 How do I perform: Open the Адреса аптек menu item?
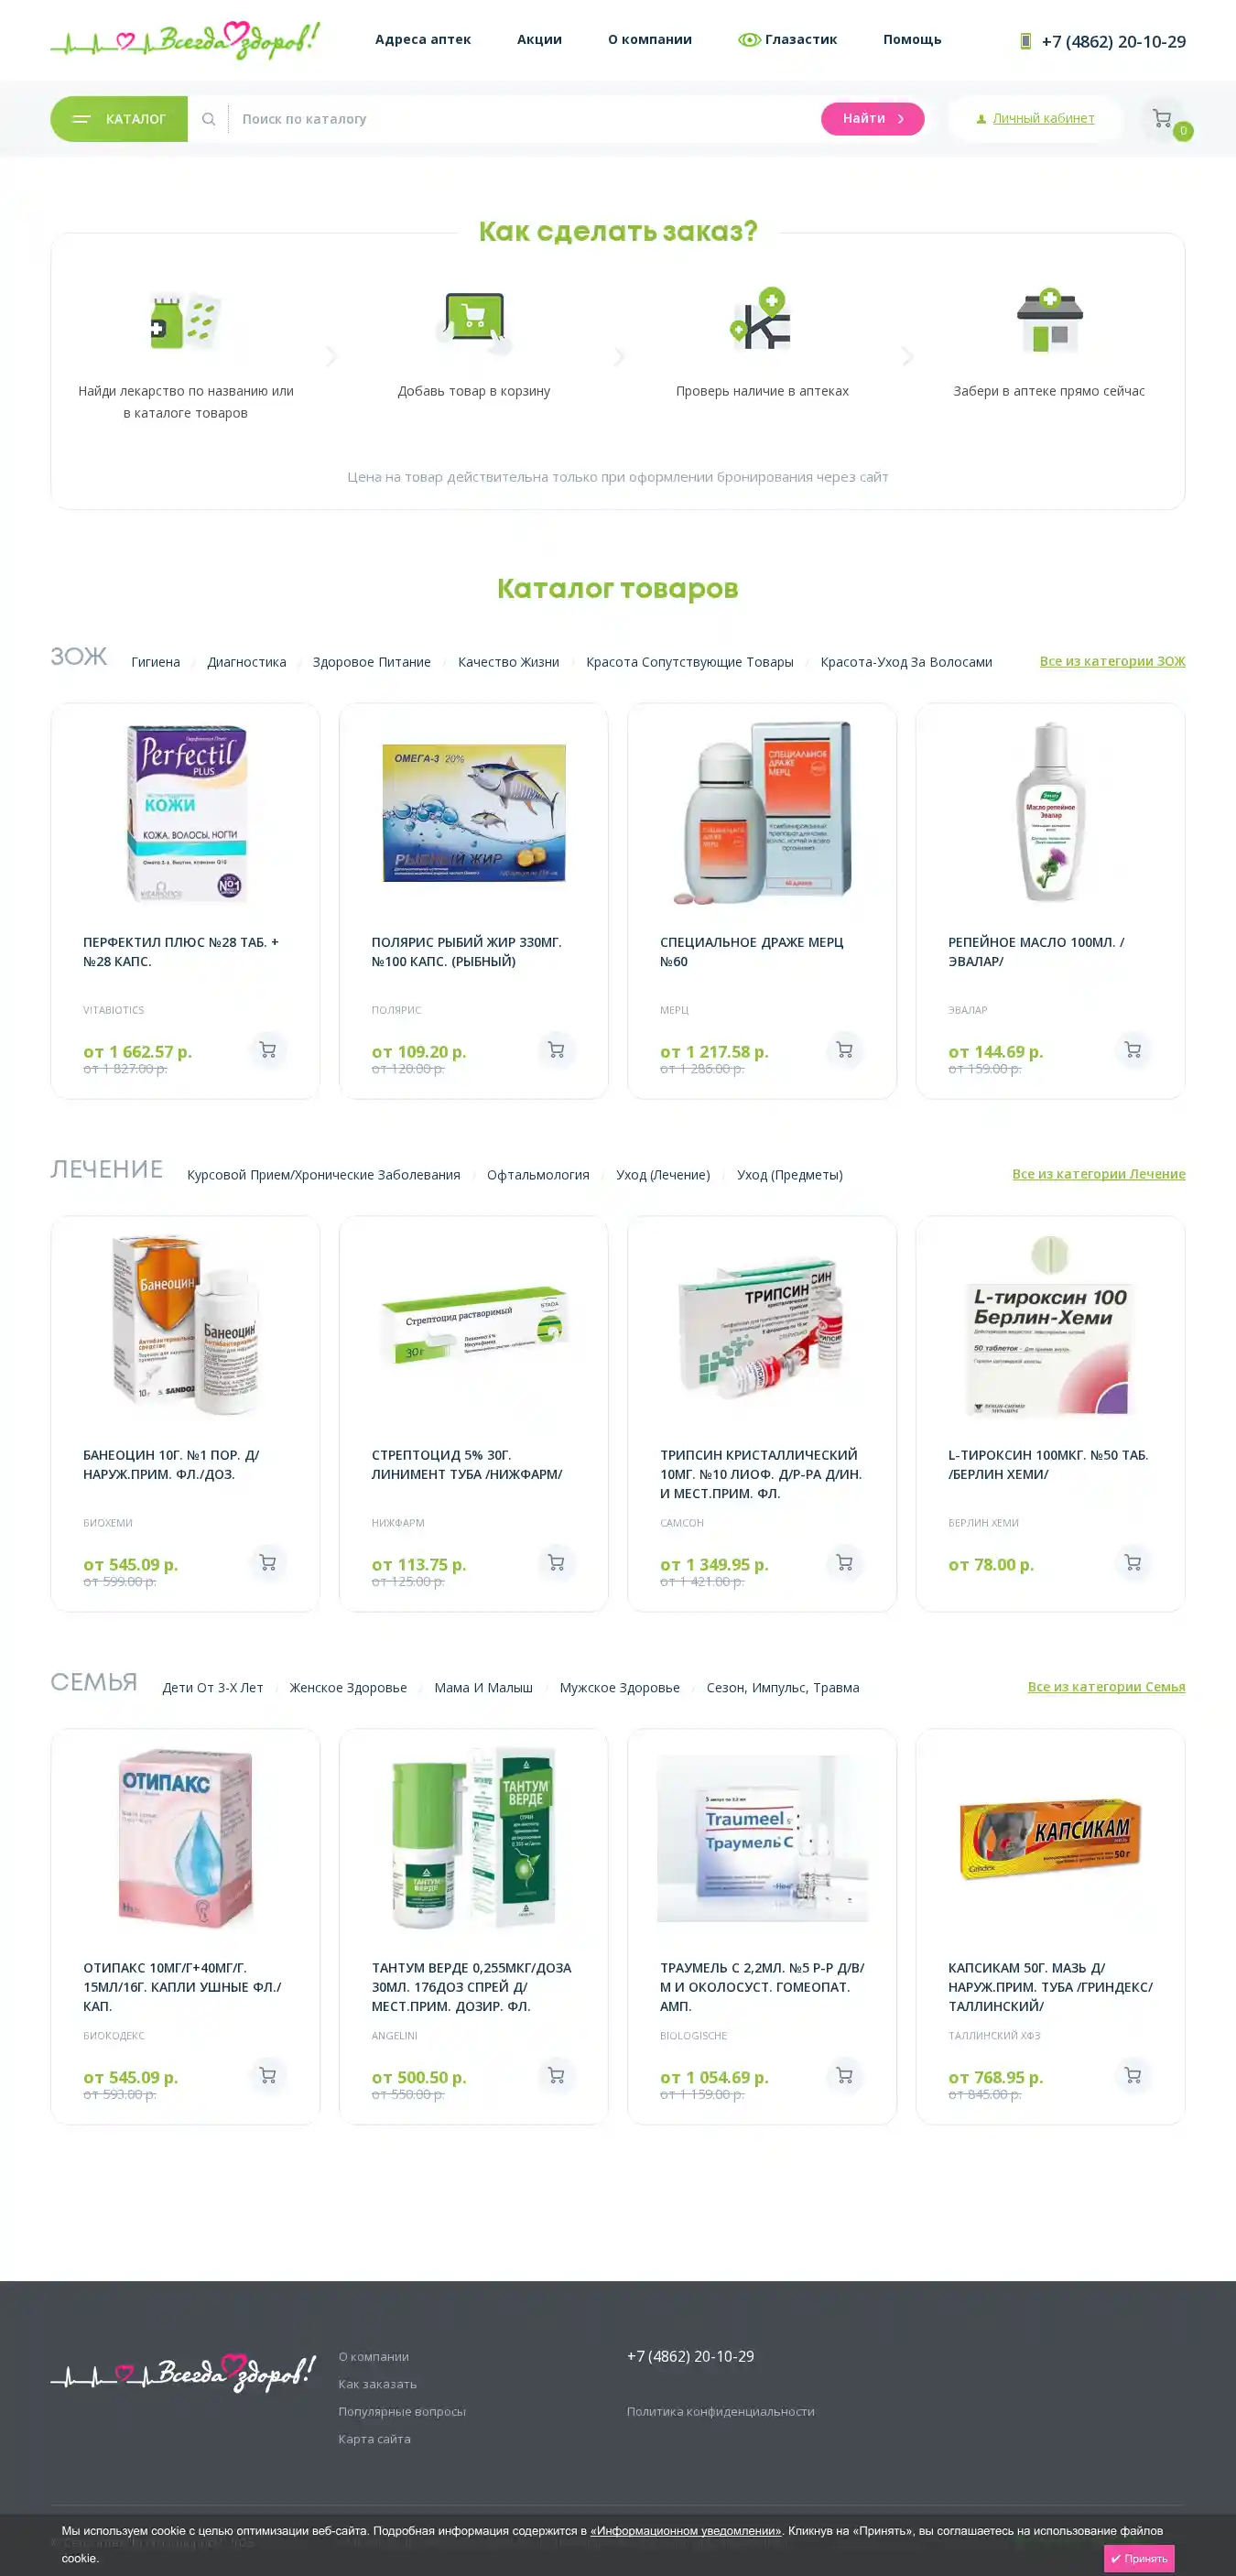[x=423, y=40]
